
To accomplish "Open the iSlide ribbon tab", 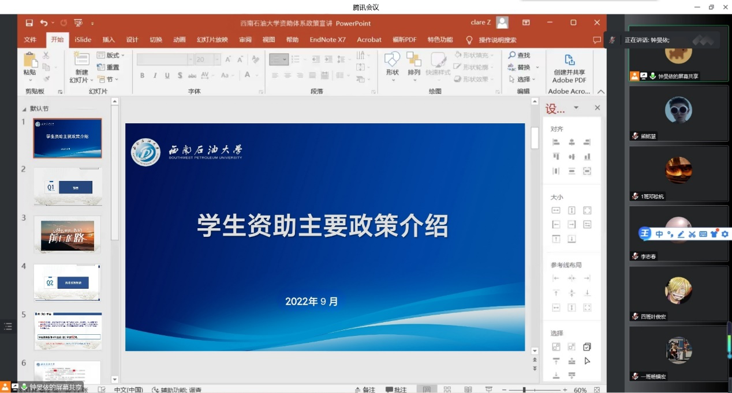I will tap(83, 40).
